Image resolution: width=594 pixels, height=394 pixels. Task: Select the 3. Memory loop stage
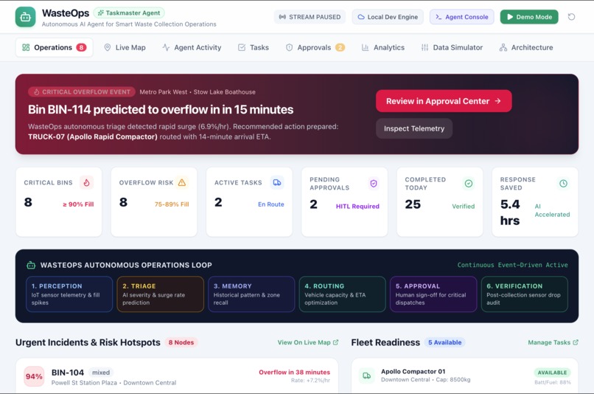point(251,294)
